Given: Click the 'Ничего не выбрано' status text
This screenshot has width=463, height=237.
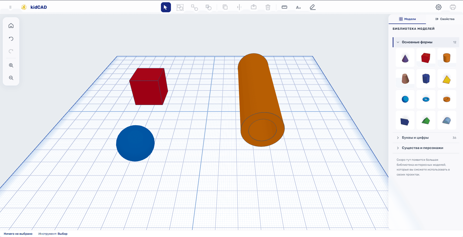Looking at the screenshot, I should point(18,234).
